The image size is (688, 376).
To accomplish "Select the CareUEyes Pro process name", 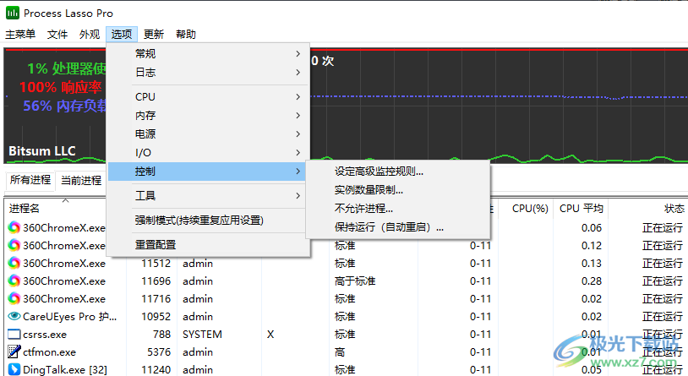I will pos(70,316).
